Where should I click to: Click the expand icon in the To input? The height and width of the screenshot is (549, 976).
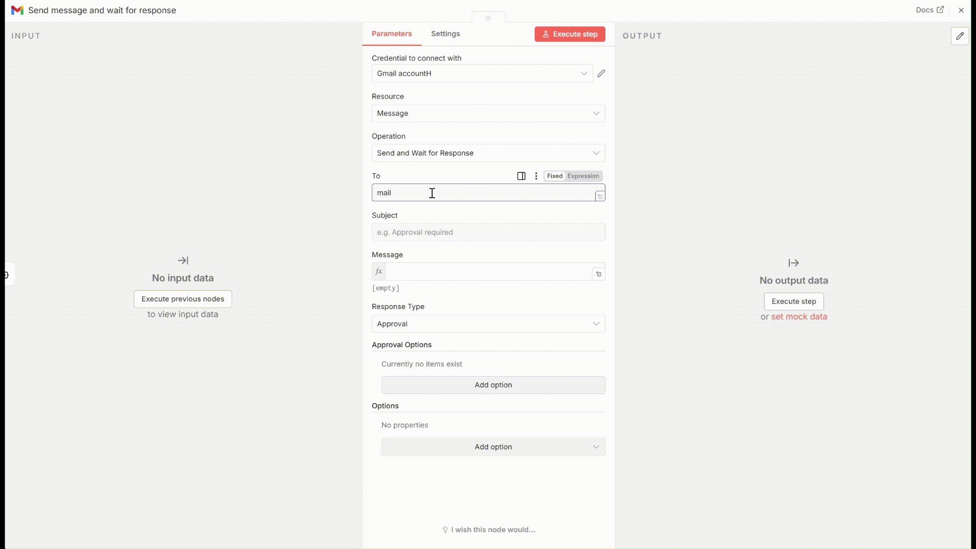600,196
